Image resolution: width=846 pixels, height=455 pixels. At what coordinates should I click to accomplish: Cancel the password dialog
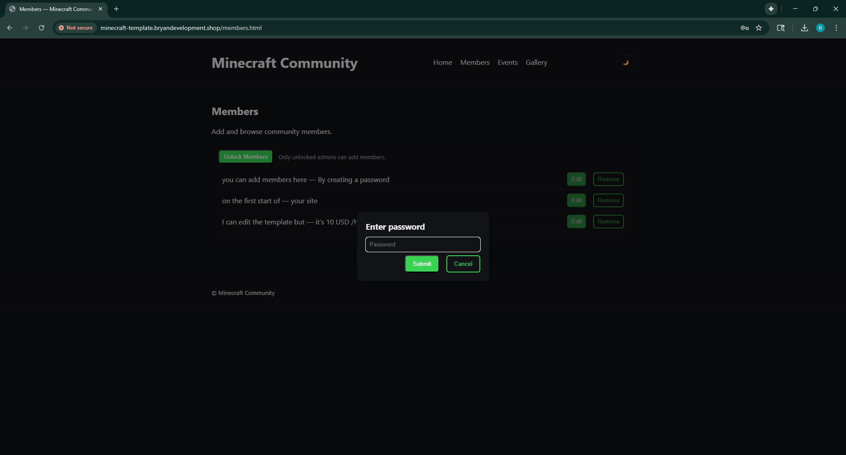coord(463,264)
